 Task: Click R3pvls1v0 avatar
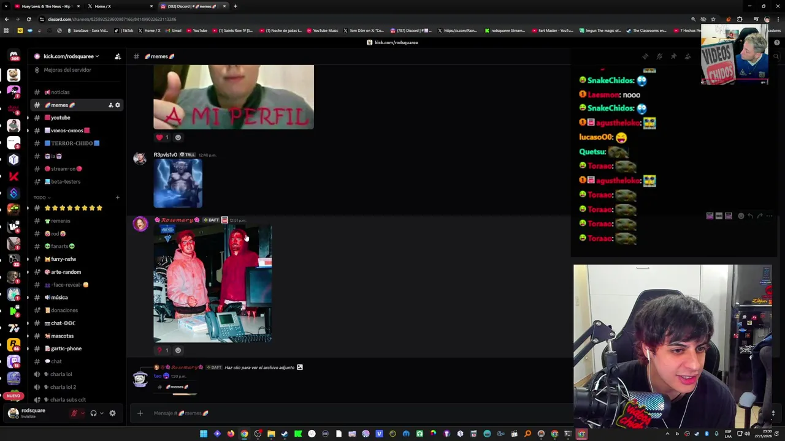point(140,159)
